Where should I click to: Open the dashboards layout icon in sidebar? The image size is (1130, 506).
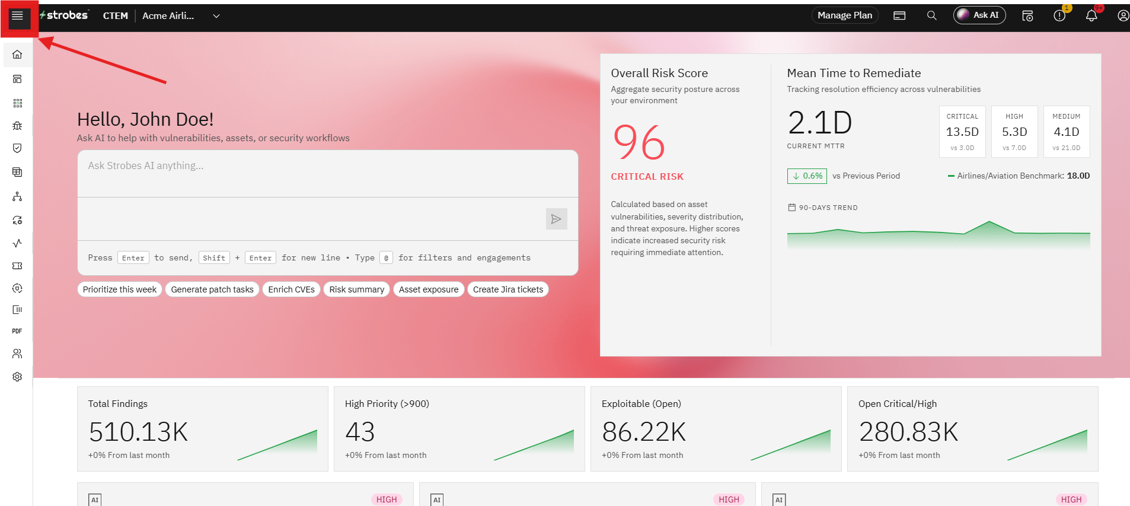pyautogui.click(x=17, y=79)
